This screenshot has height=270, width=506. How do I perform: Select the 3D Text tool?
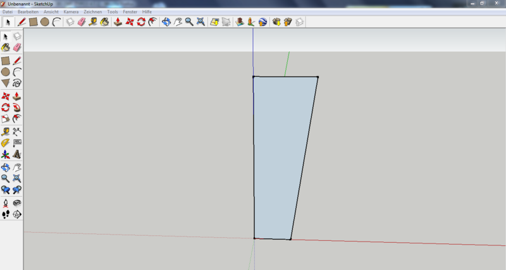pos(17,154)
